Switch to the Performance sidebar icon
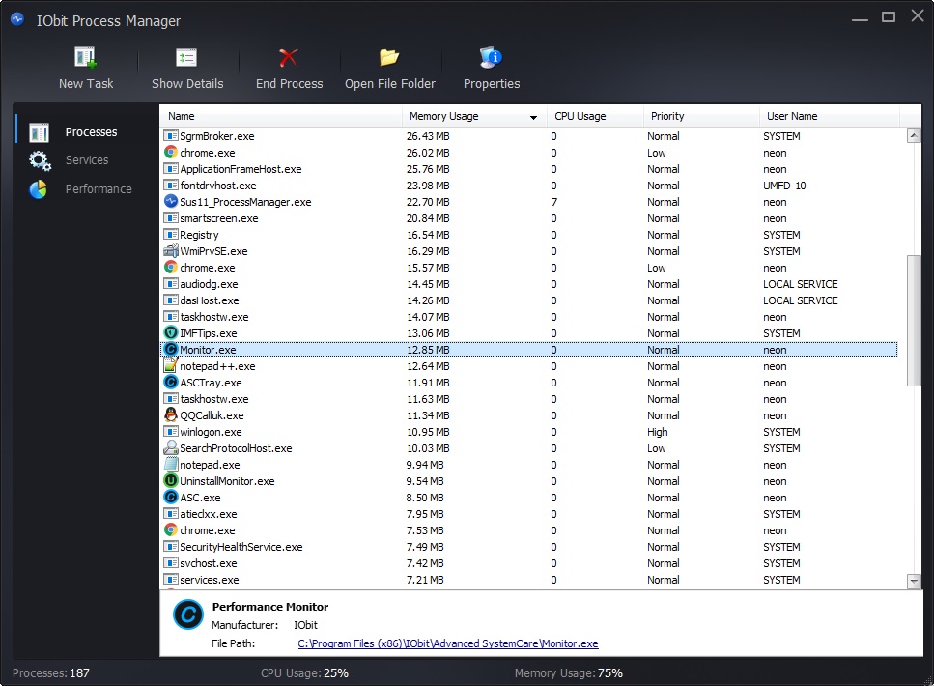 tap(39, 189)
